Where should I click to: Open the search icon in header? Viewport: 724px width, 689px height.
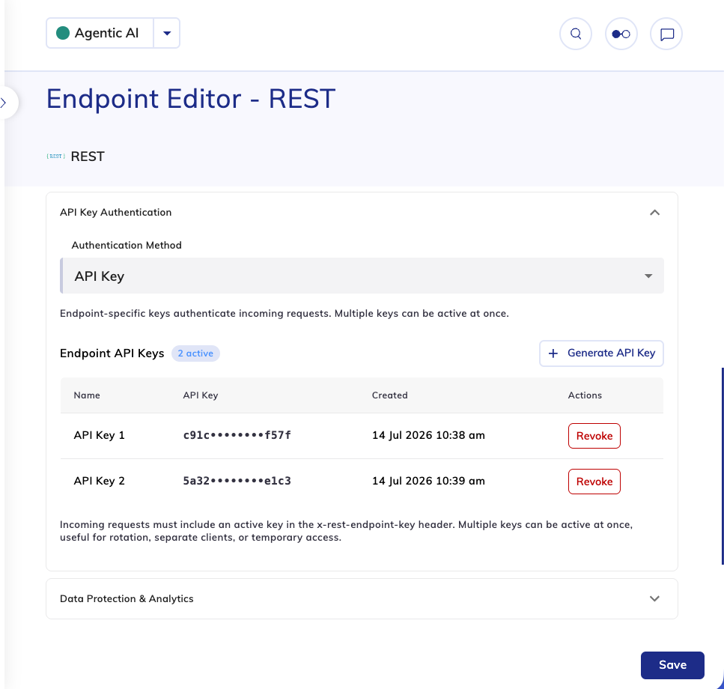(575, 34)
